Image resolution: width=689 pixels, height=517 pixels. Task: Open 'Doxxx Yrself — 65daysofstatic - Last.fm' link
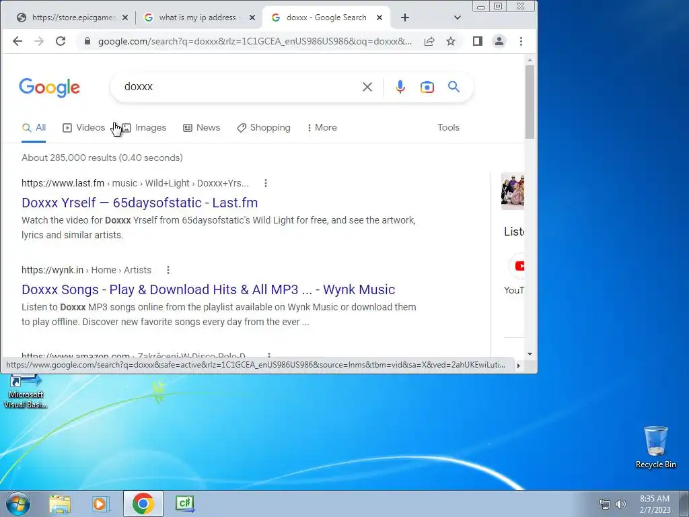click(x=140, y=203)
